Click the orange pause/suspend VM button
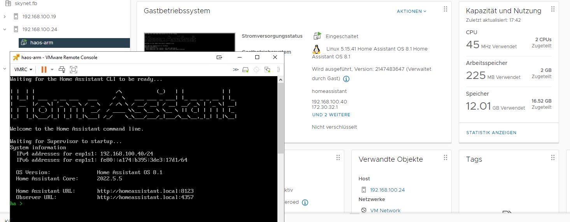 44,70
